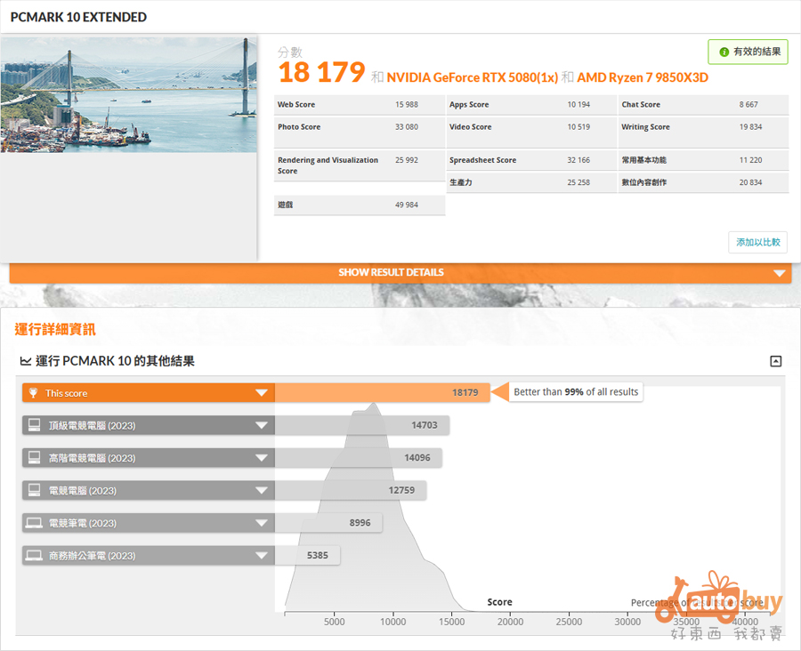Open the AMD Ryzen 7 9850X3D link
The width and height of the screenshot is (801, 651).
[x=642, y=77]
